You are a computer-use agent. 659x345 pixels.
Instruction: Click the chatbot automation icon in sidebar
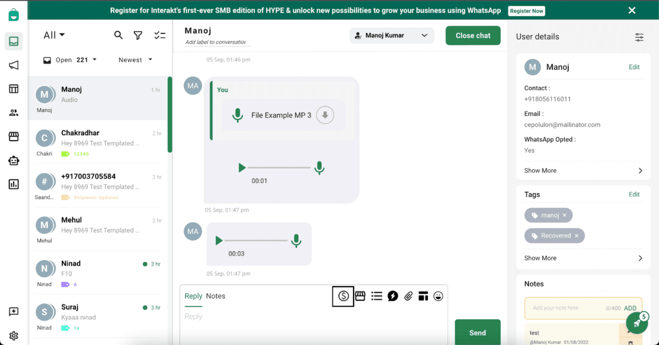tap(13, 160)
